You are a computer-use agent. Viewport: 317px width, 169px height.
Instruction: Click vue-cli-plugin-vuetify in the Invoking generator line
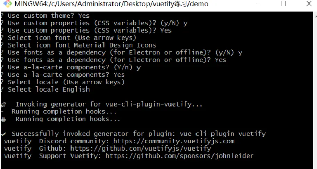[148, 104]
